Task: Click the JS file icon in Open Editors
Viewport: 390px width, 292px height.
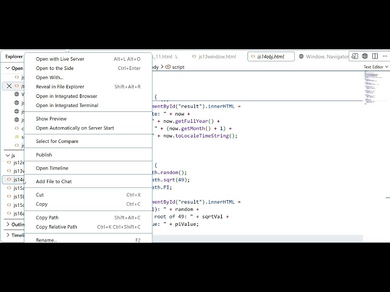Action: [x=16, y=136]
